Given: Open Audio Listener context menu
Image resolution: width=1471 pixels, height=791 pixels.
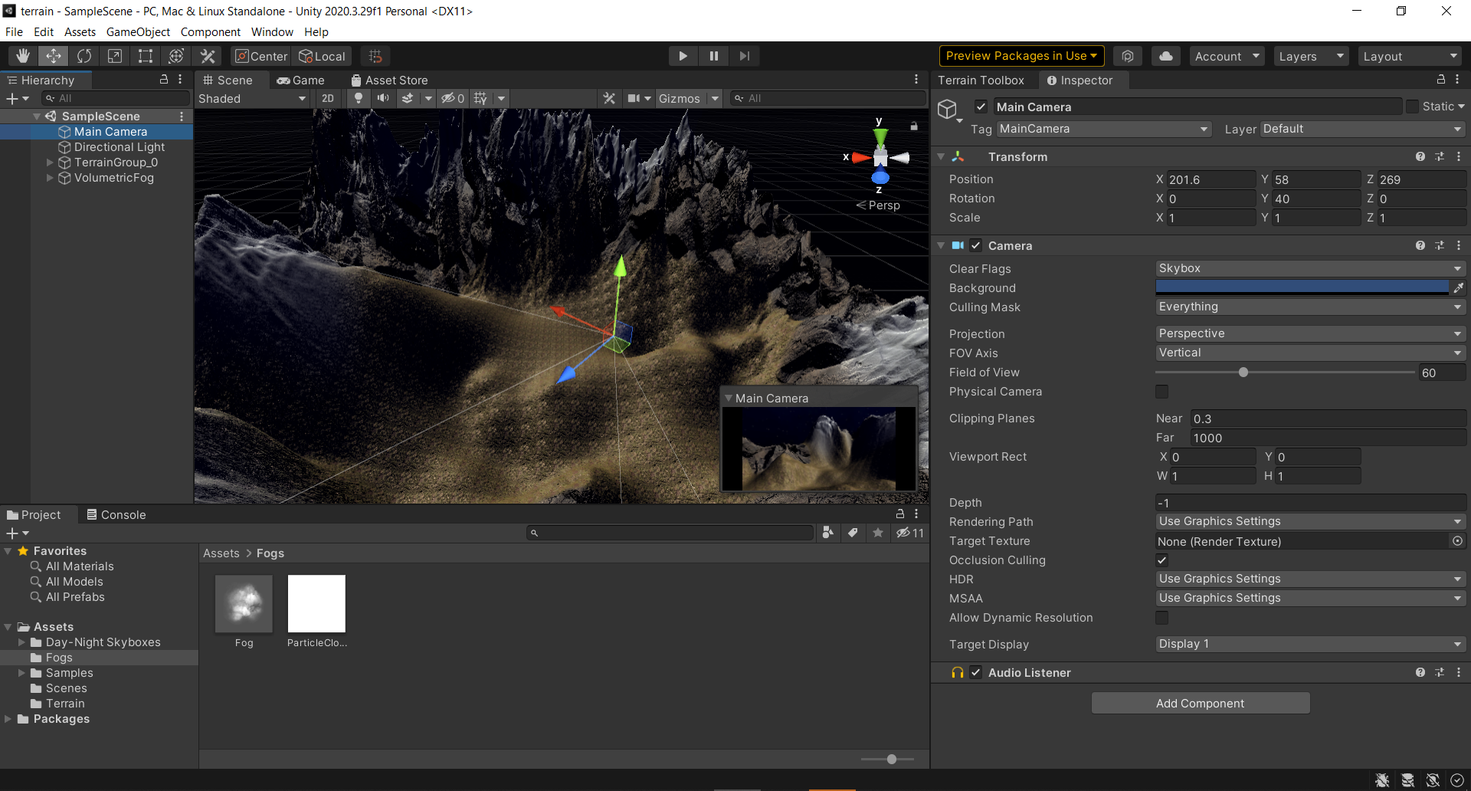Looking at the screenshot, I should pos(1459,672).
